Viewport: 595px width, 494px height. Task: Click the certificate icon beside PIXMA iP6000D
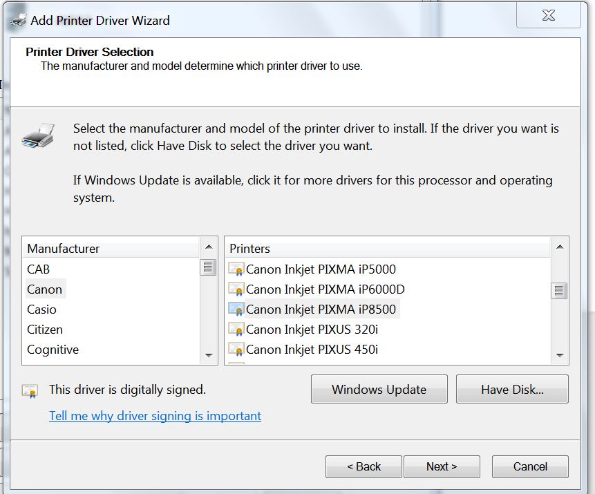click(236, 289)
